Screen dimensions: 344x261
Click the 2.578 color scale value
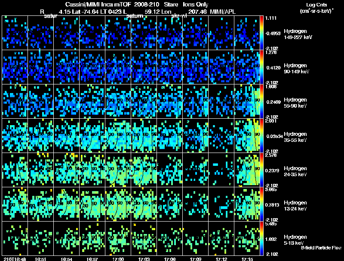tap(271, 155)
